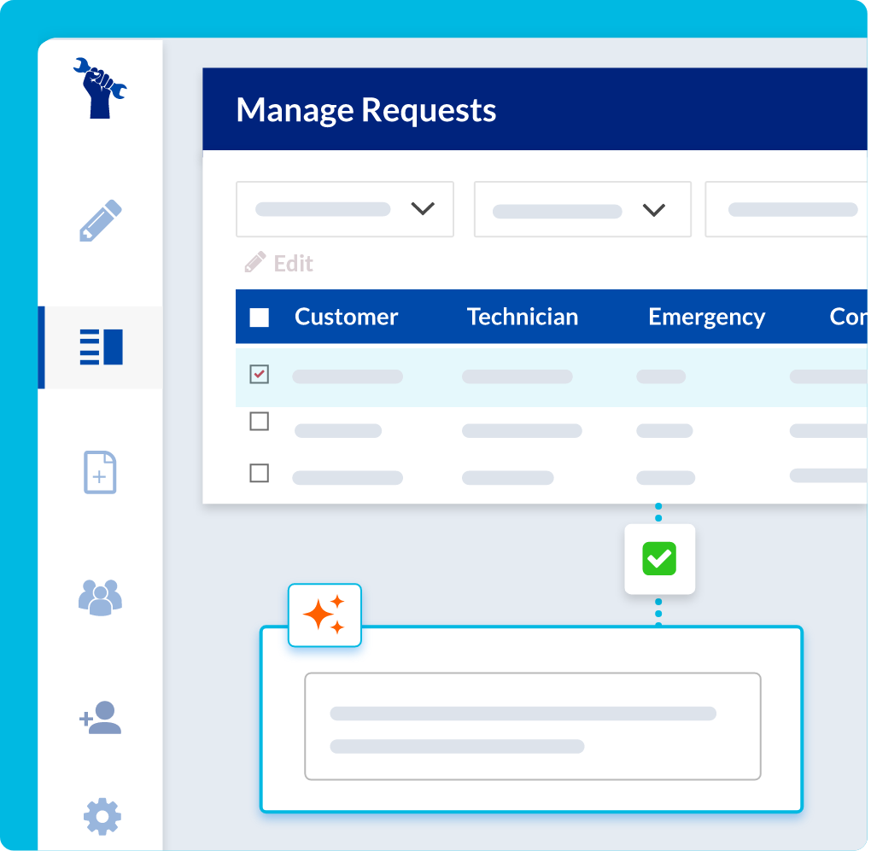This screenshot has height=851, width=871.
Task: Click the orange sparkles AI icon
Action: tap(324, 615)
